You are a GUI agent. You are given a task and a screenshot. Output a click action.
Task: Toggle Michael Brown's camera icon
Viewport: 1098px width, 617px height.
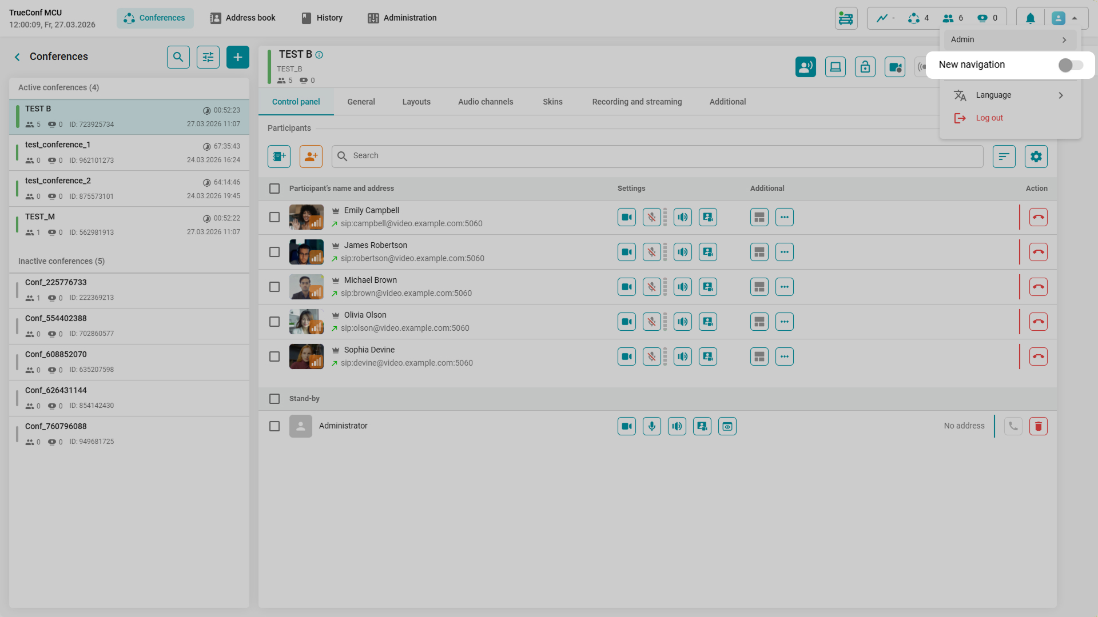pyautogui.click(x=626, y=287)
